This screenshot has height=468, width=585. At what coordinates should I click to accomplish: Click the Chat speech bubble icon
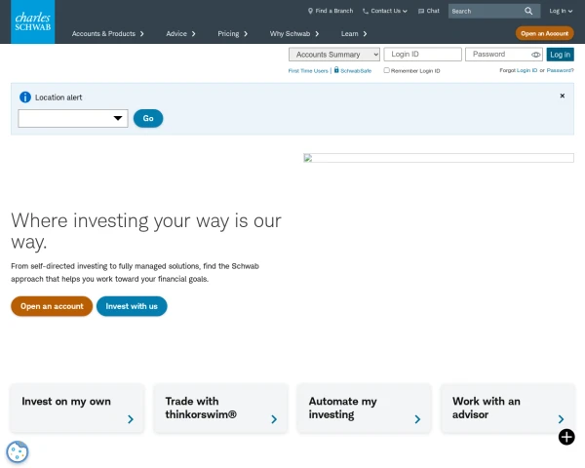coord(421,11)
